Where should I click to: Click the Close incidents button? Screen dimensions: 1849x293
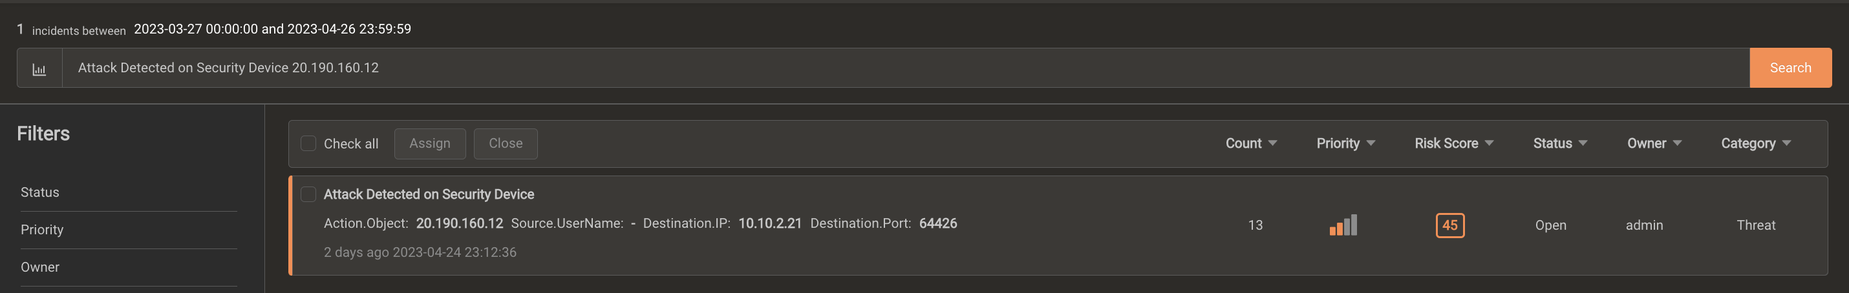[506, 143]
